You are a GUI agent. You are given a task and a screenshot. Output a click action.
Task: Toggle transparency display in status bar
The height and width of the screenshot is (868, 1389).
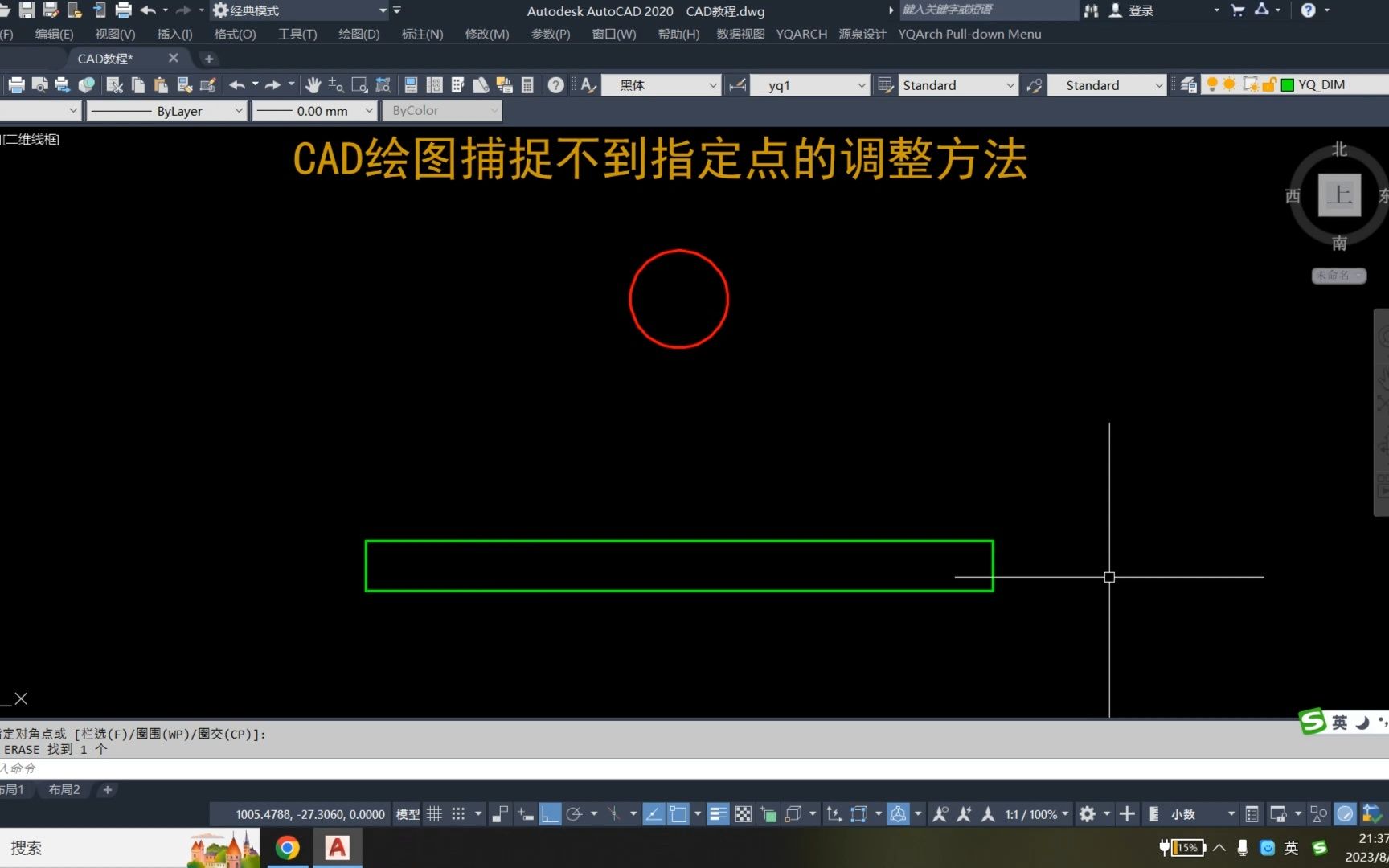pyautogui.click(x=744, y=814)
